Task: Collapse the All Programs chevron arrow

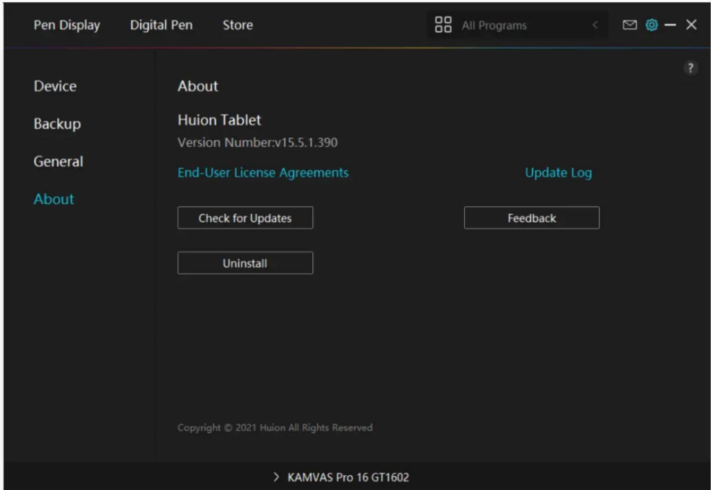Action: 595,25
